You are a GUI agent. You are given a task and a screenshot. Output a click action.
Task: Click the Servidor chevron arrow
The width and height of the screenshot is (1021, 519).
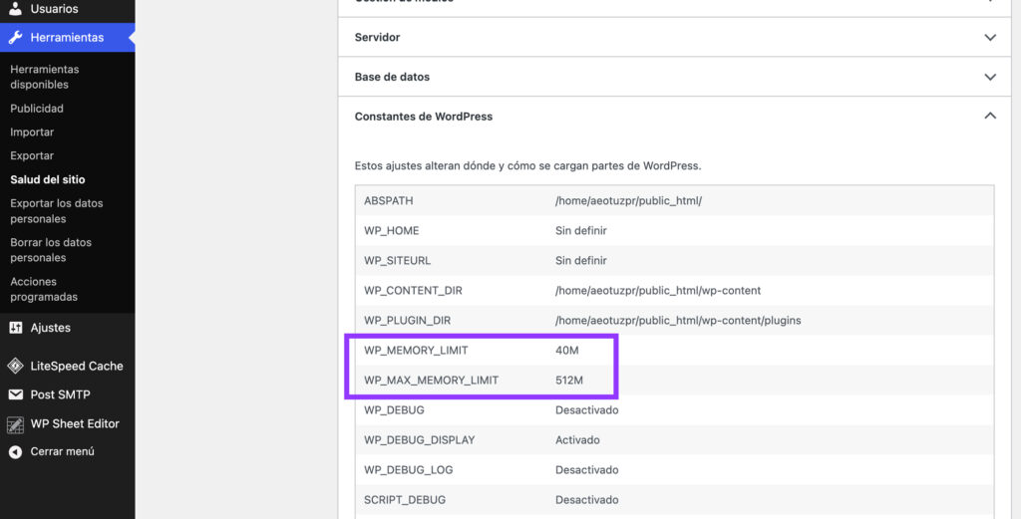(990, 37)
